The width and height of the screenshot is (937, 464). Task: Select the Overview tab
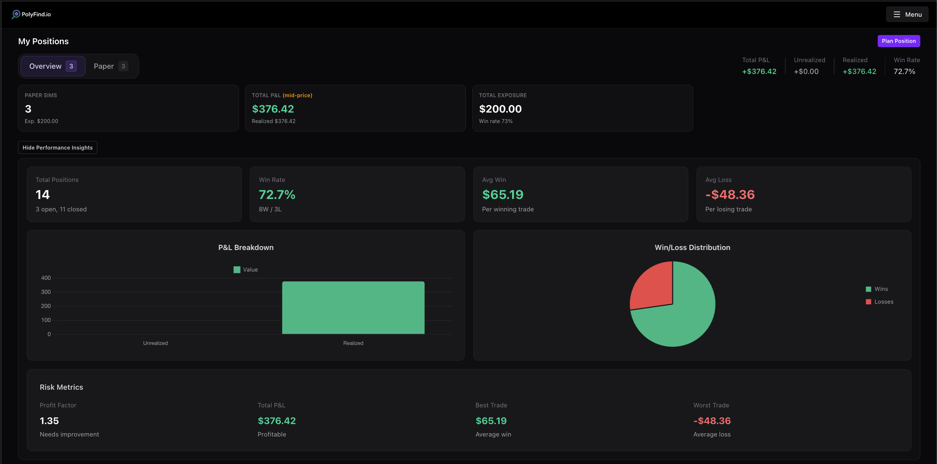pos(45,66)
